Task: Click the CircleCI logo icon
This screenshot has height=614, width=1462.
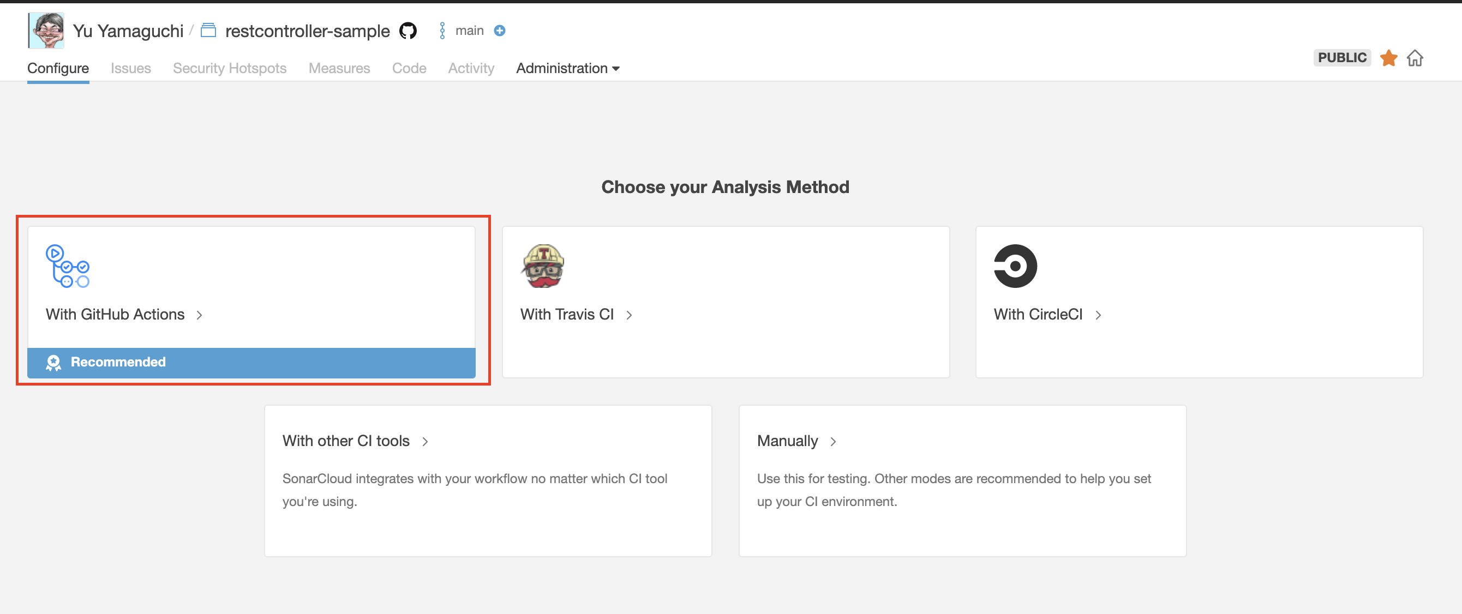Action: (1015, 266)
